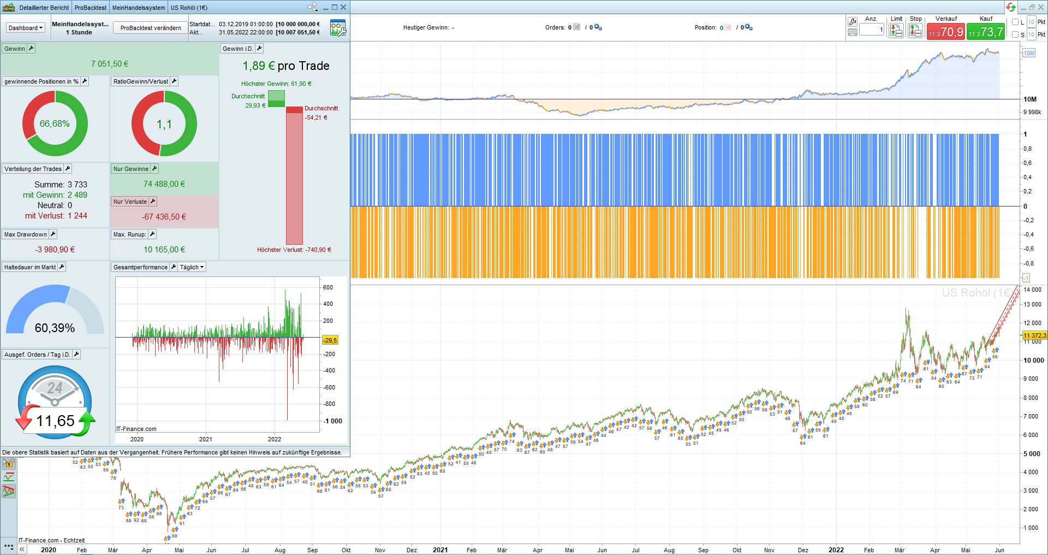This screenshot has height=555, width=1048.
Task: Select the ProBacktest breadcrumb tab
Action: [90, 8]
